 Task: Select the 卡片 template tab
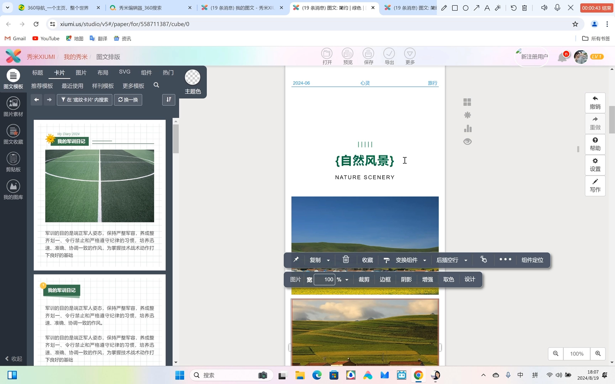[59, 73]
